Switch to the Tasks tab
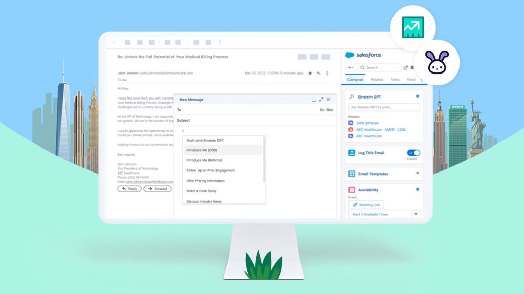Screen dimensions: 524x294 coord(395,79)
